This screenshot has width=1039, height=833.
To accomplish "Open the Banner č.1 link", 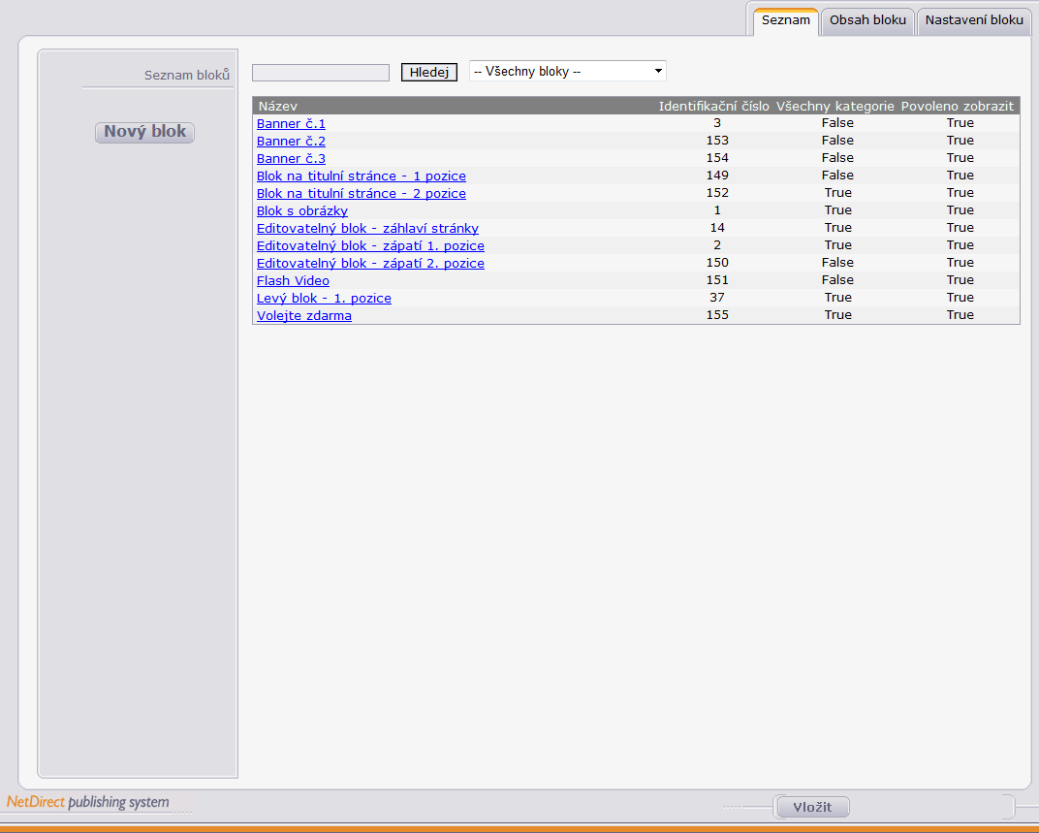I will 291,123.
